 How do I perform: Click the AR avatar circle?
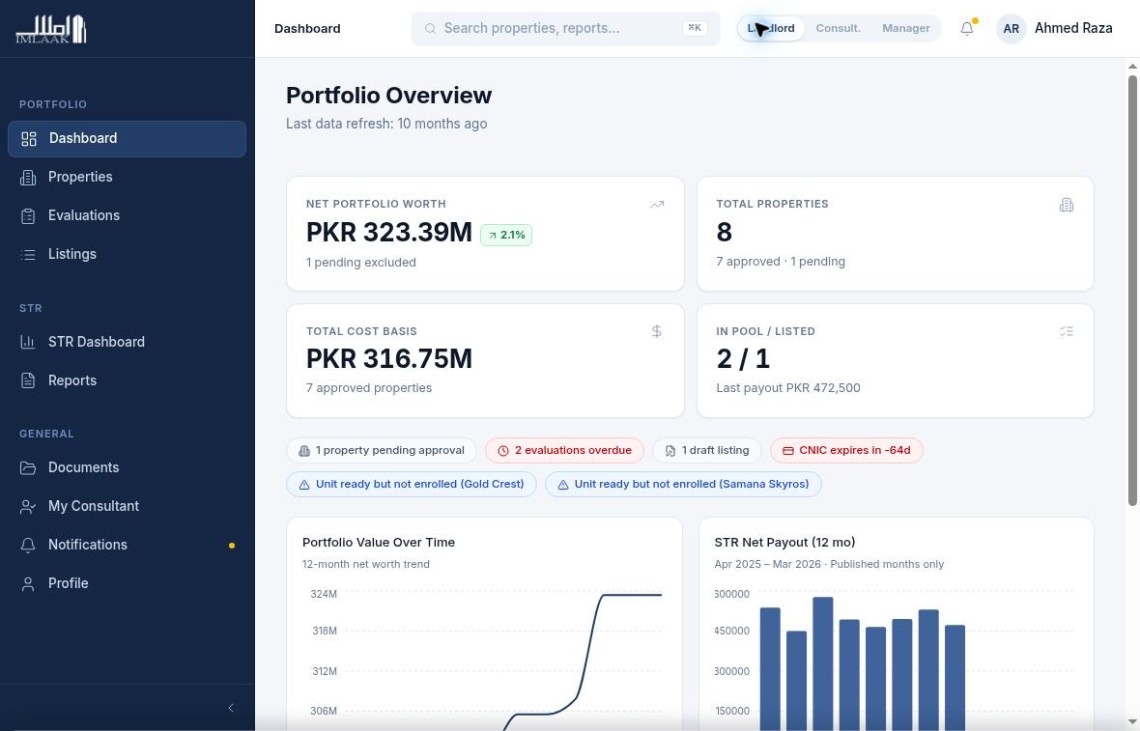point(1011,29)
